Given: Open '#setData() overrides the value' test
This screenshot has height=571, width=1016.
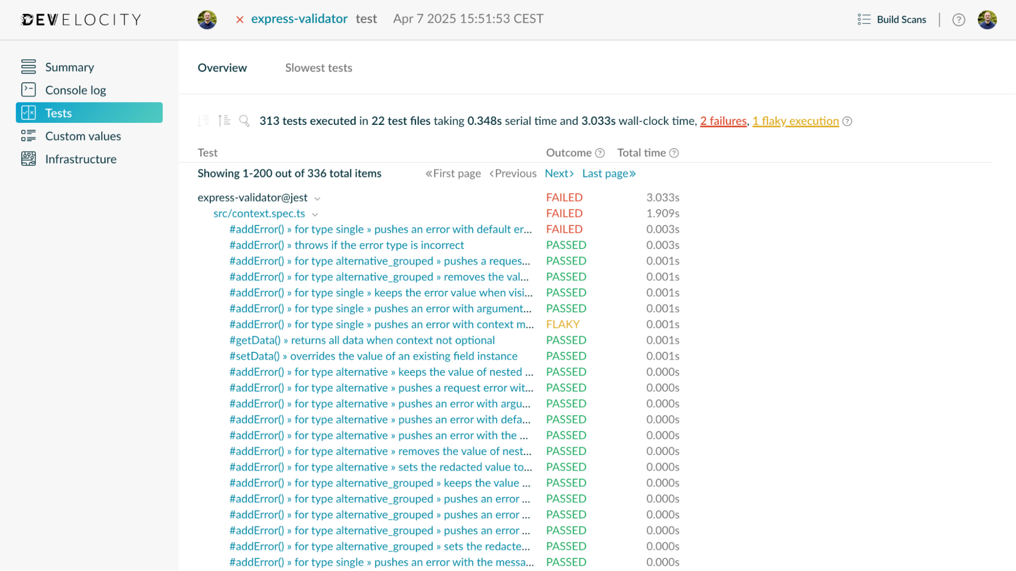Looking at the screenshot, I should click(x=374, y=356).
